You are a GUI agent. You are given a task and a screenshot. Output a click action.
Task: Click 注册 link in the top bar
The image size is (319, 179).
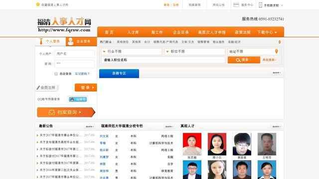[175, 5]
